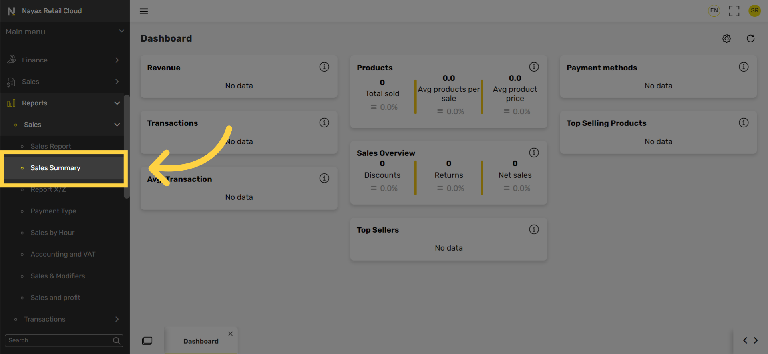
Task: Open the SR user profile avatar
Action: click(x=754, y=11)
